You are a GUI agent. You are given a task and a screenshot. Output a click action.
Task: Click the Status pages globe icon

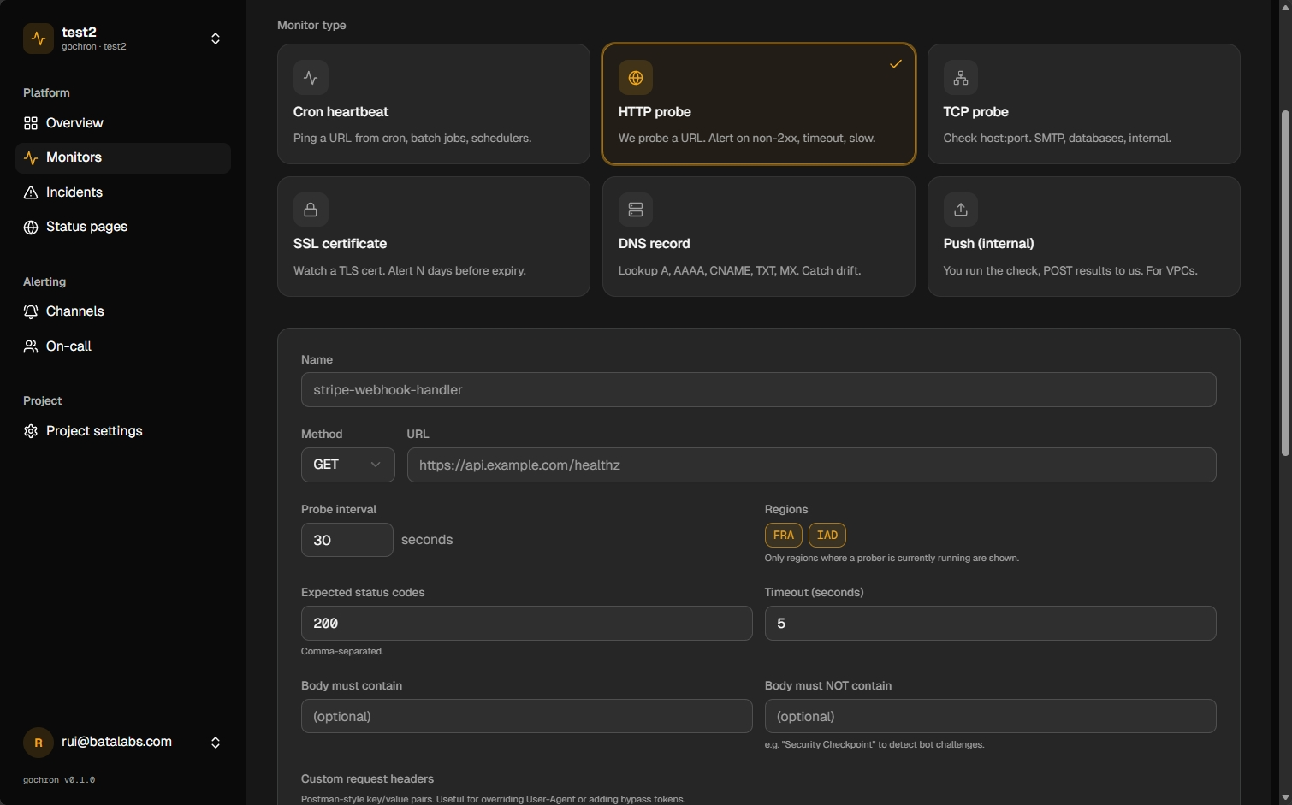click(x=31, y=227)
